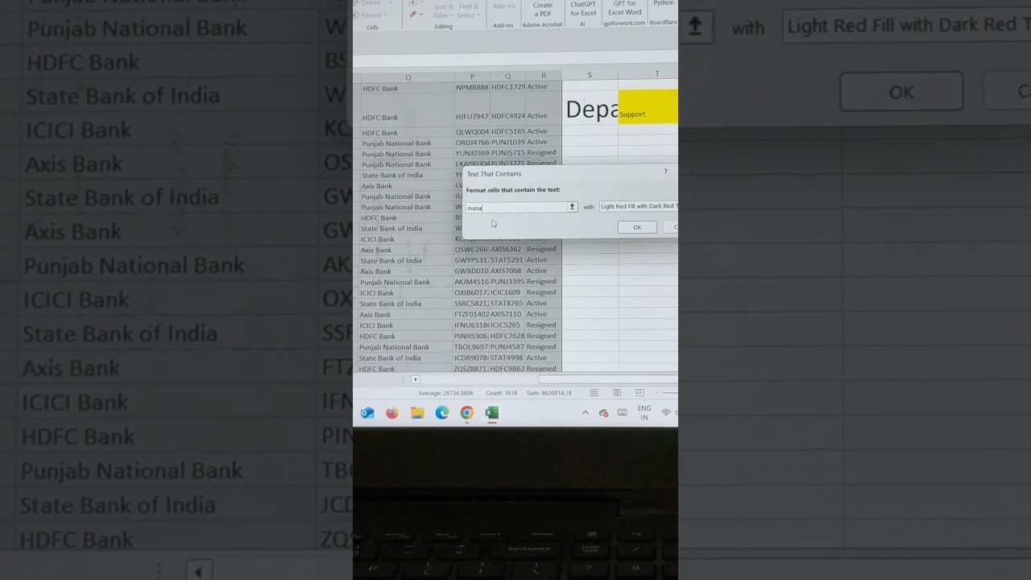This screenshot has height=580, width=1031.
Task: Click cell containing HDFC4924
Action: click(x=508, y=110)
